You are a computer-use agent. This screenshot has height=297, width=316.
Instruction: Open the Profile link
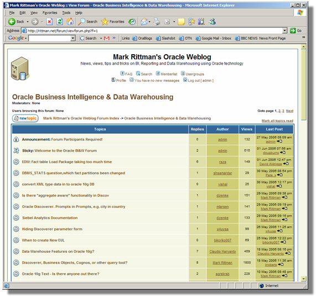(118, 80)
